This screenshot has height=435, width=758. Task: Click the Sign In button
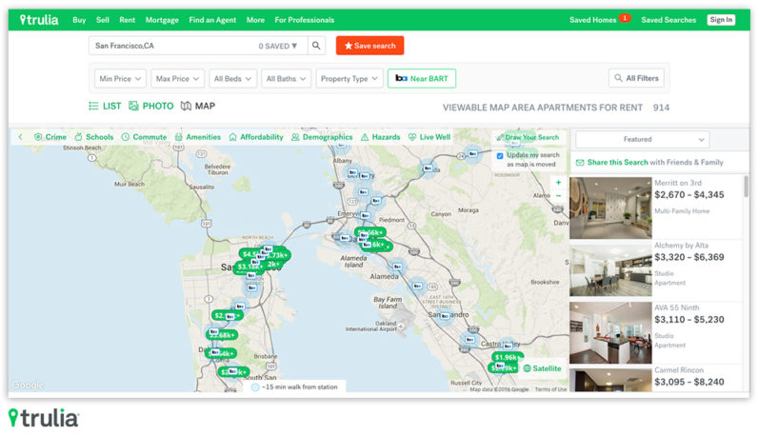[721, 19]
